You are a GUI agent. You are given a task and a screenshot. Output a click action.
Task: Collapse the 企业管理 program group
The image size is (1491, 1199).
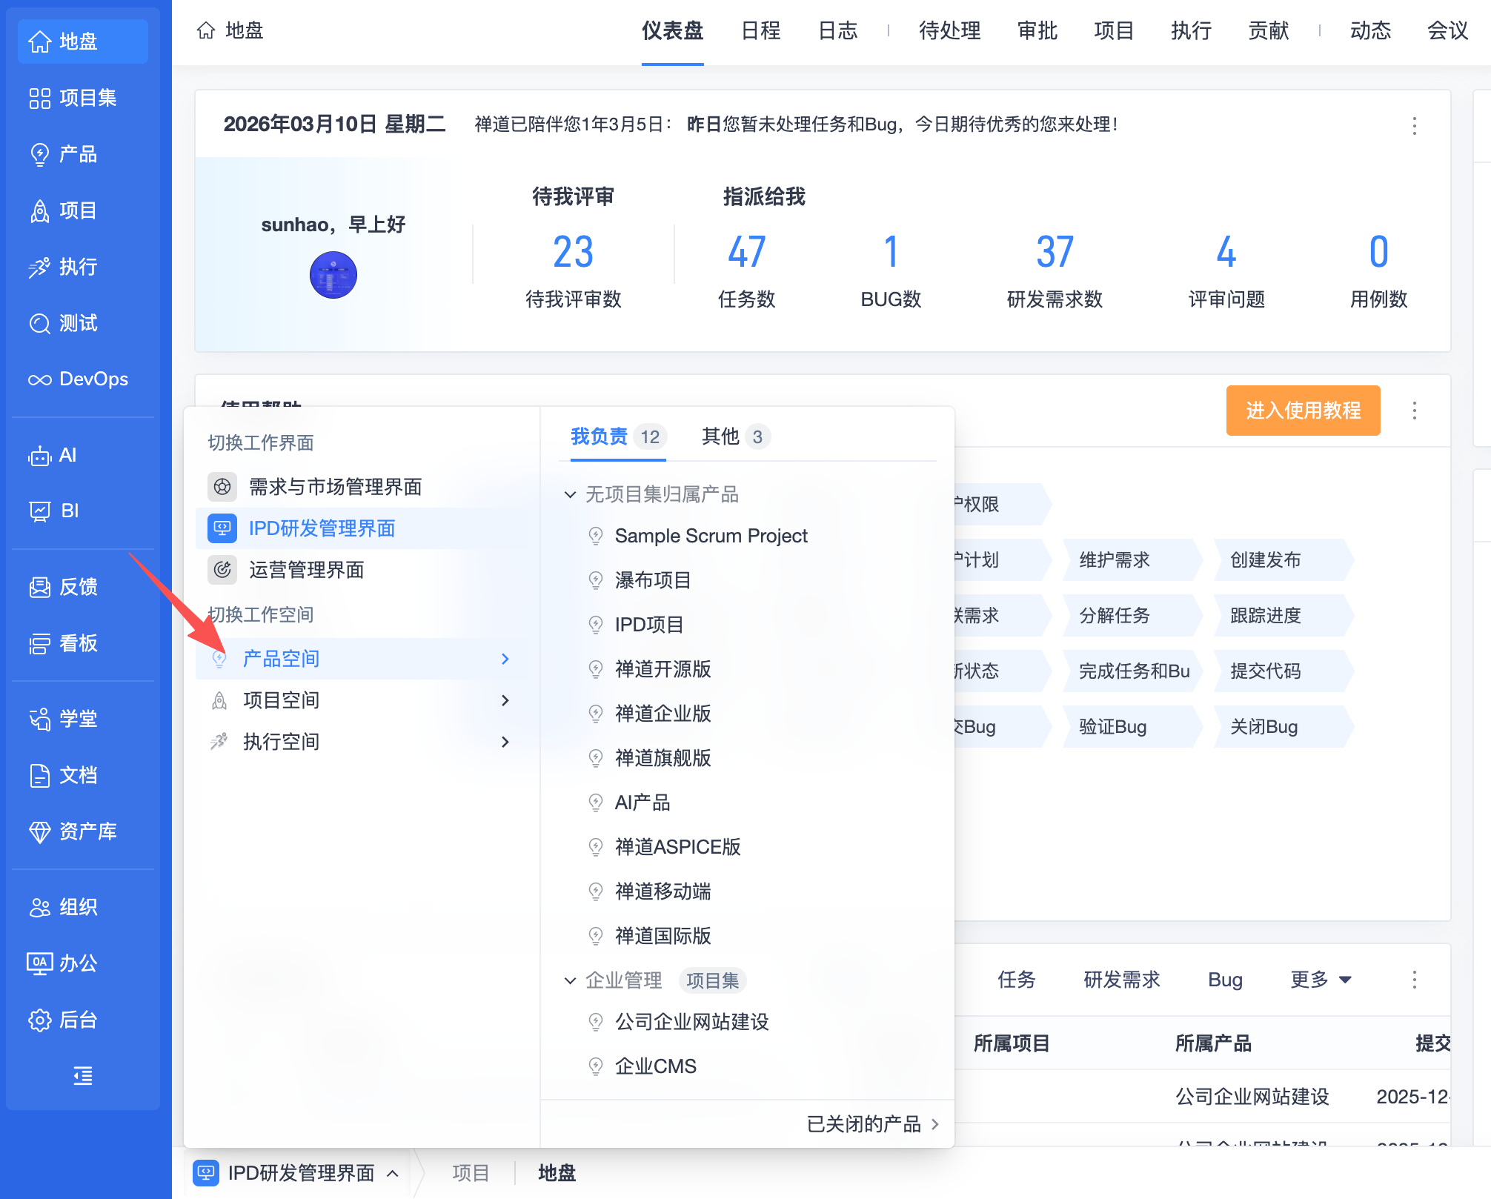tap(570, 980)
